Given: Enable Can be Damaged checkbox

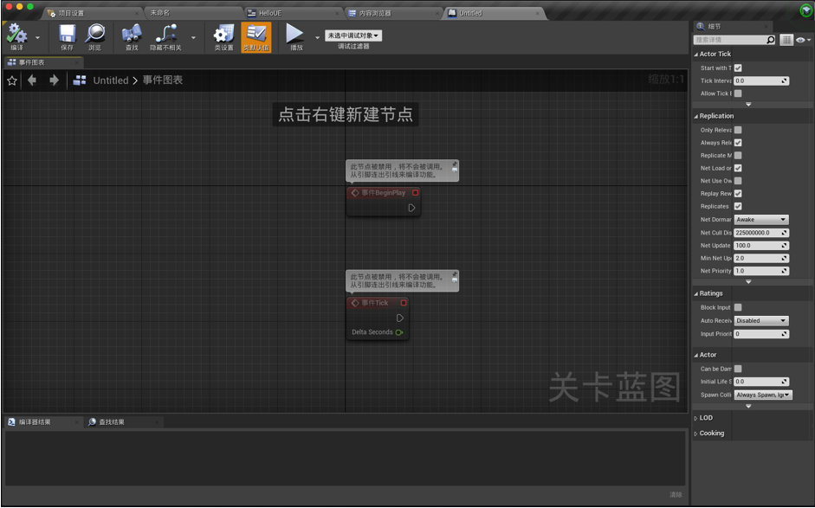Looking at the screenshot, I should tap(738, 369).
